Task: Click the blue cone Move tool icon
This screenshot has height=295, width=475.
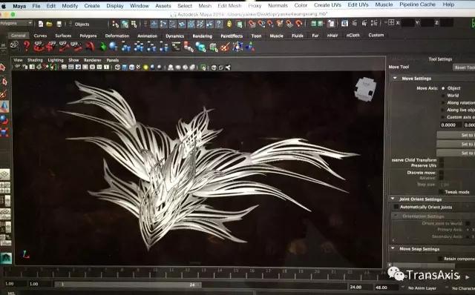Action: [4, 107]
